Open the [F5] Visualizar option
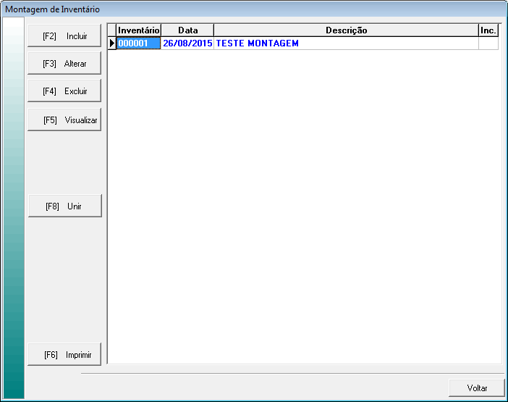This screenshot has height=402, width=508. tap(64, 120)
